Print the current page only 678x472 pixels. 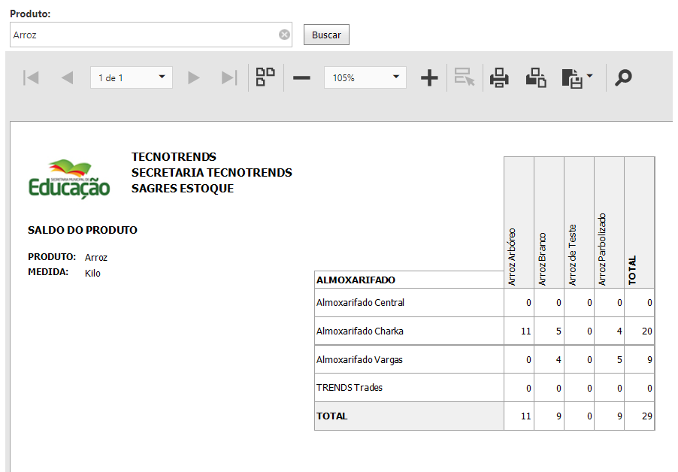535,77
